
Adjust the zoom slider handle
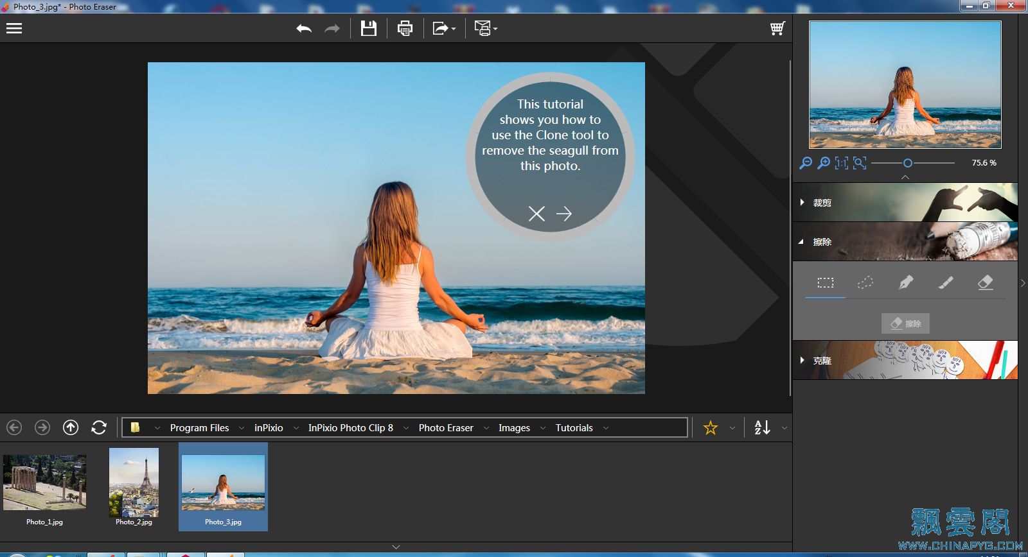click(x=907, y=163)
